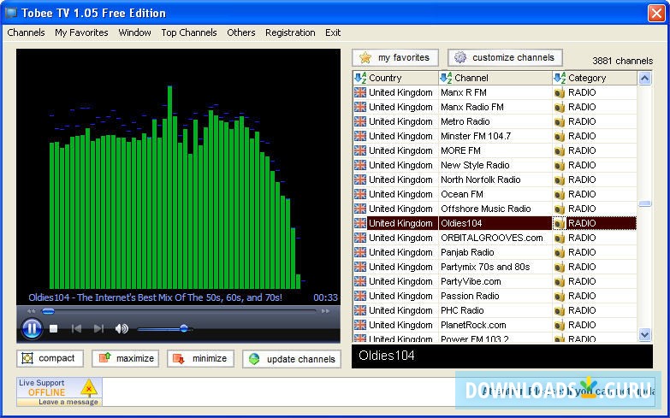This screenshot has width=670, height=418.
Task: Click the maximize player button
Action: pyautogui.click(x=125, y=359)
